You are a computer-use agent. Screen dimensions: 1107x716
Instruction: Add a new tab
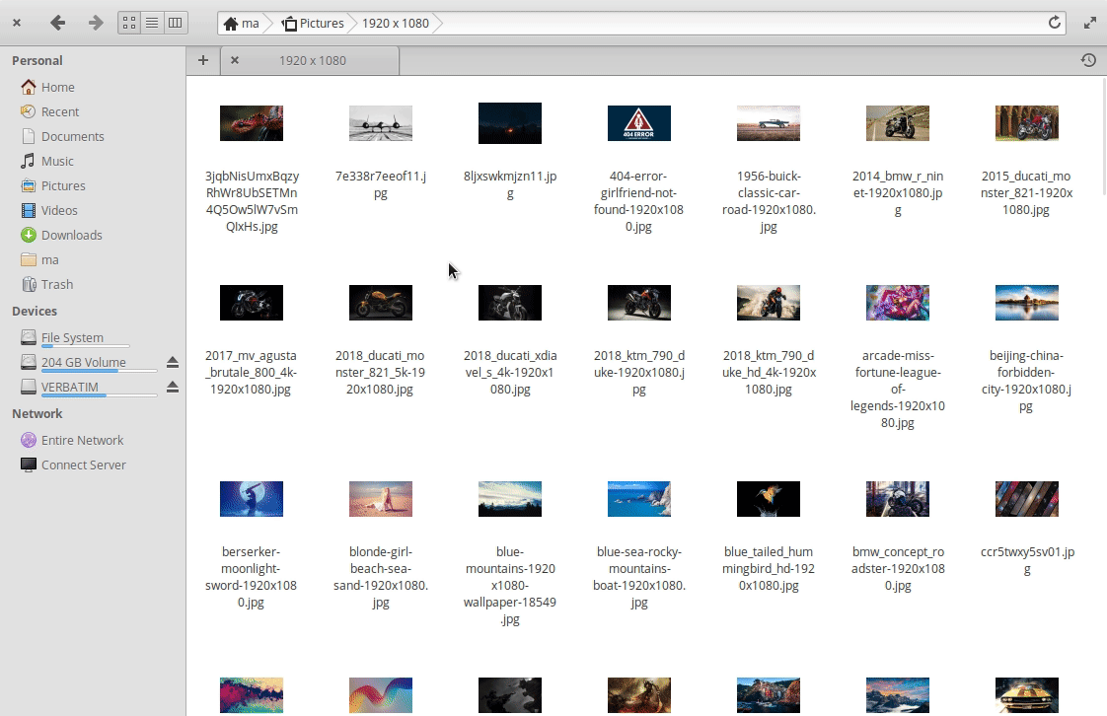click(203, 61)
